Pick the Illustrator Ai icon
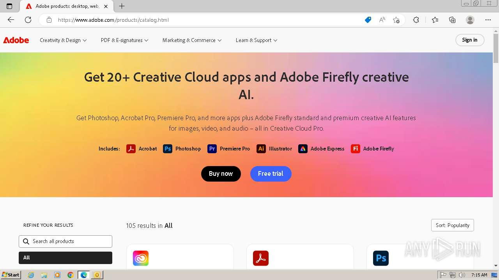The image size is (499, 280). [261, 149]
